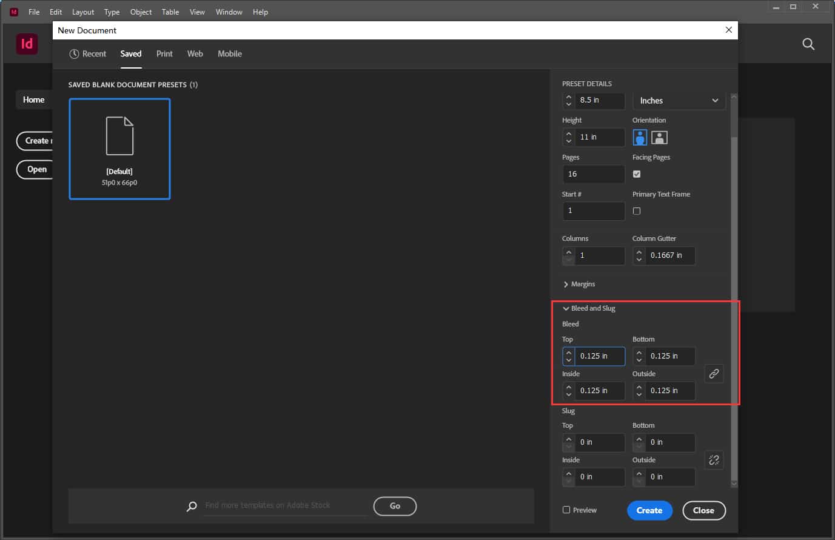Toggle the bleed link chain icon
The image size is (835, 540).
pyautogui.click(x=714, y=374)
